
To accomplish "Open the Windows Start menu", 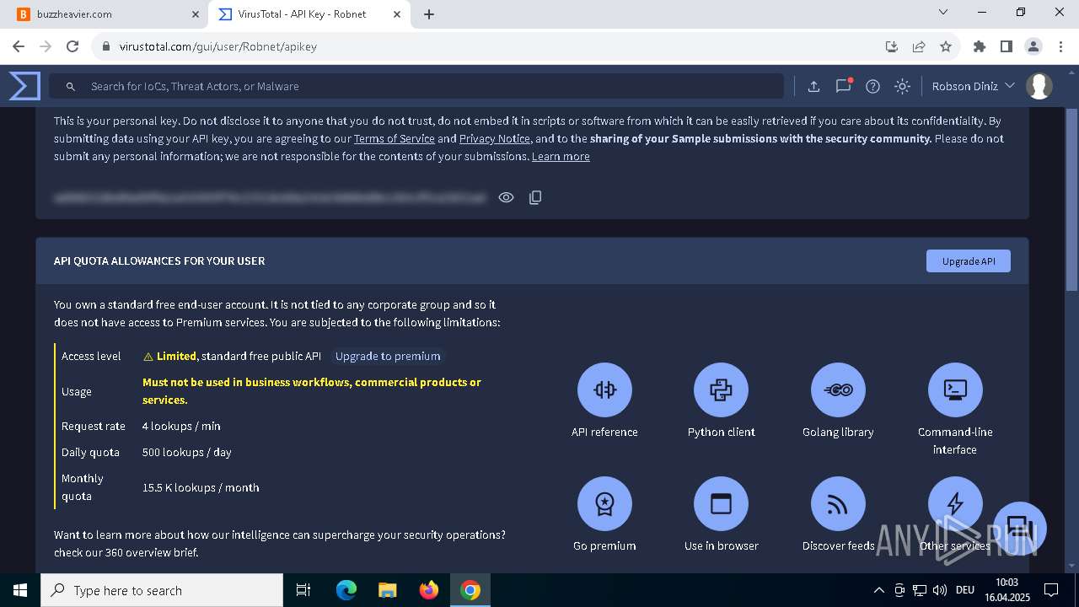I will (20, 590).
